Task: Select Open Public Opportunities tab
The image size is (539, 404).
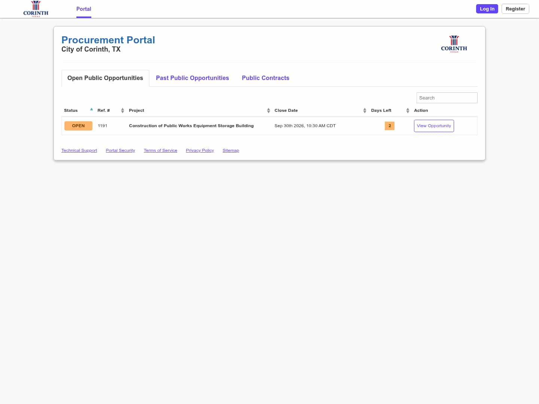Action: (105, 78)
